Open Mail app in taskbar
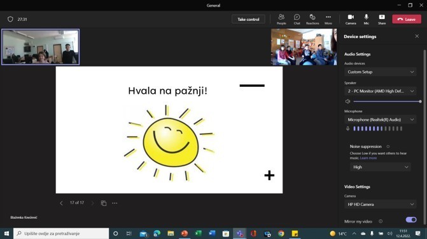Viewport: 427px width, 239px height. (144, 233)
